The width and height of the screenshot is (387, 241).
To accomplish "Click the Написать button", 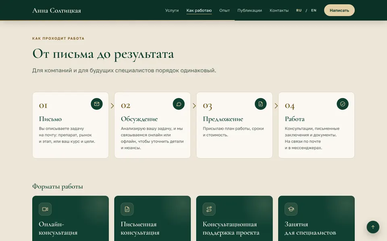I will [339, 10].
